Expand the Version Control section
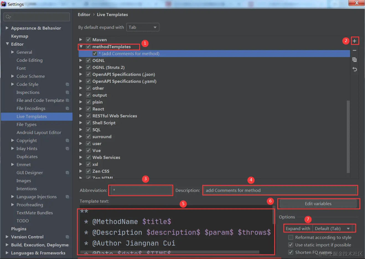 (x=7, y=237)
